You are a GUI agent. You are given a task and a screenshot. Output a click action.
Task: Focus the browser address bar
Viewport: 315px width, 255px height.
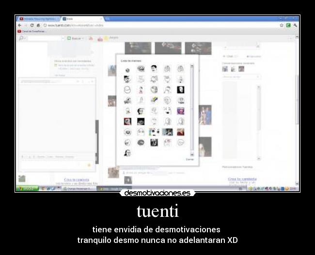(161, 25)
